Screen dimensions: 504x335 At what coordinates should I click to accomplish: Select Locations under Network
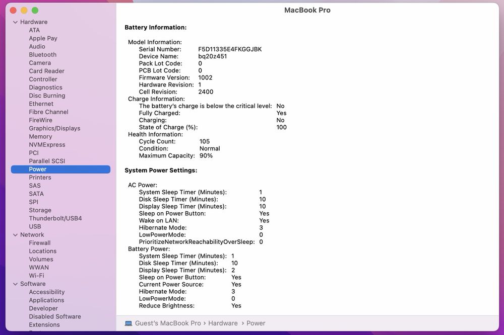43,251
